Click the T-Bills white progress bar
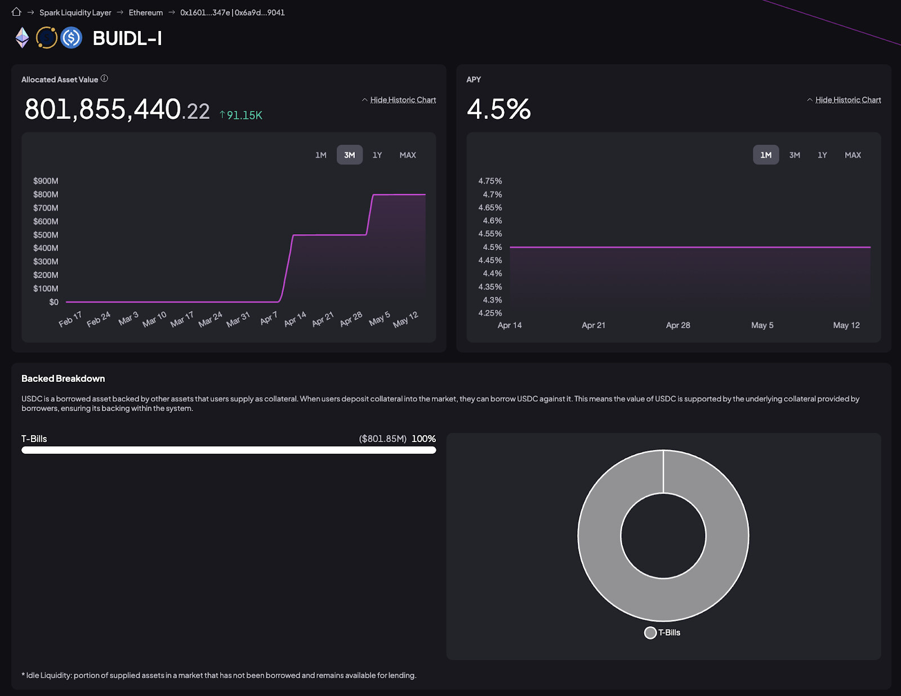The image size is (901, 696). 229,450
